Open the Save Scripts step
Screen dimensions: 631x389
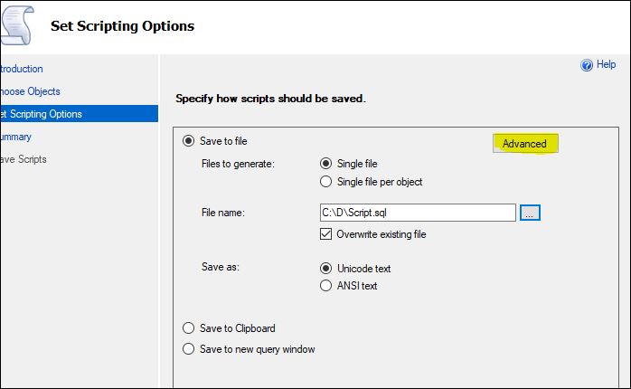coord(24,159)
